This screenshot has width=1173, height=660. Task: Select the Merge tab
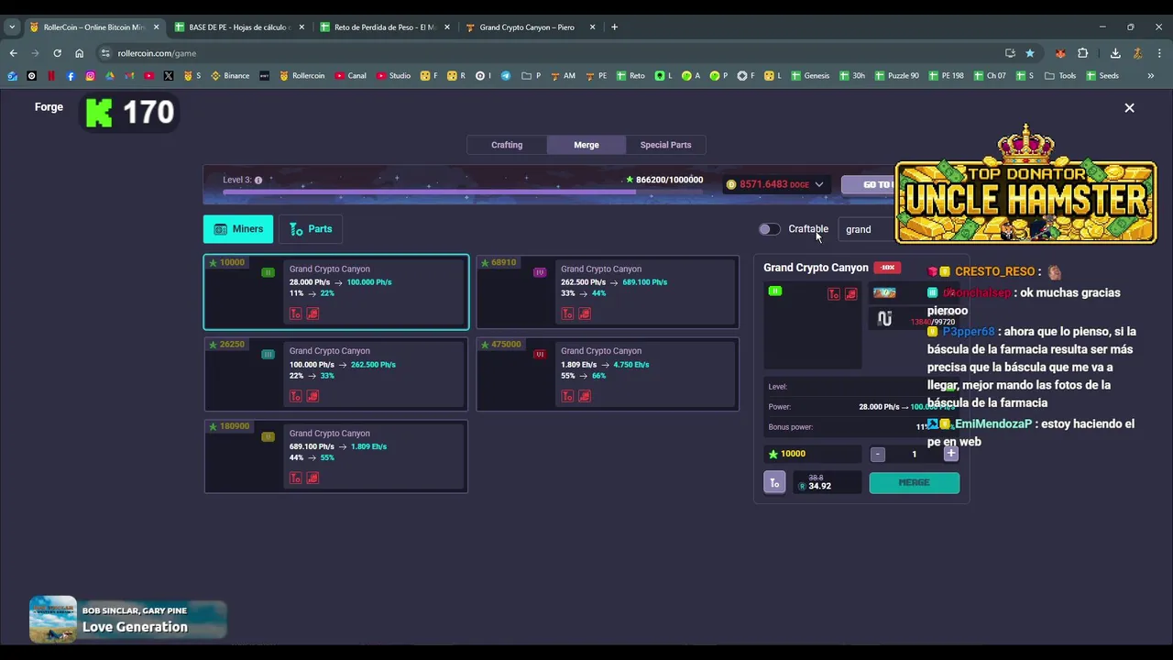(586, 145)
